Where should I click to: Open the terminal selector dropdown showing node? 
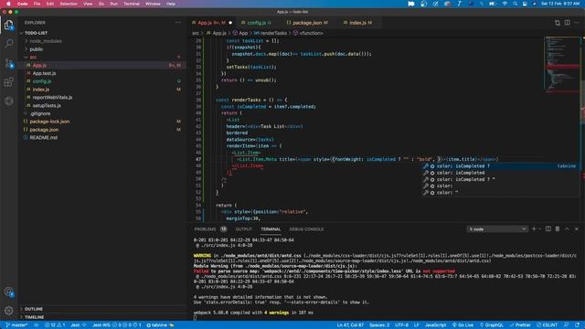click(x=497, y=229)
